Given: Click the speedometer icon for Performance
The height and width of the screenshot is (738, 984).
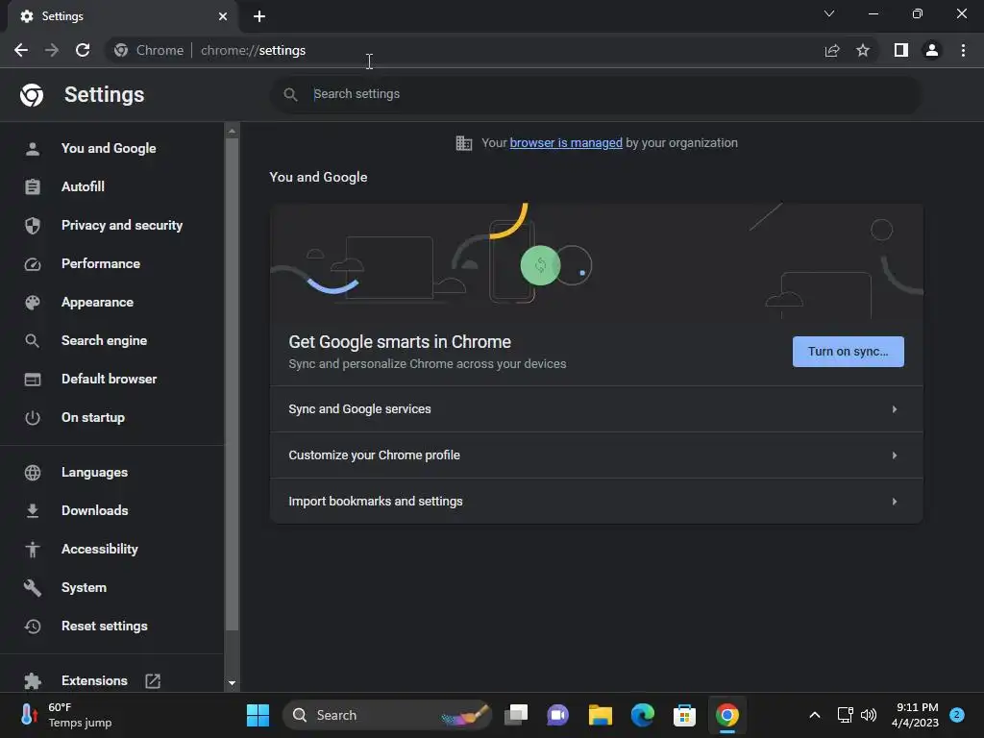Looking at the screenshot, I should [33, 264].
